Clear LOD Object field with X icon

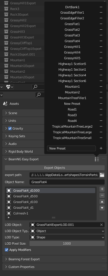point(101,225)
